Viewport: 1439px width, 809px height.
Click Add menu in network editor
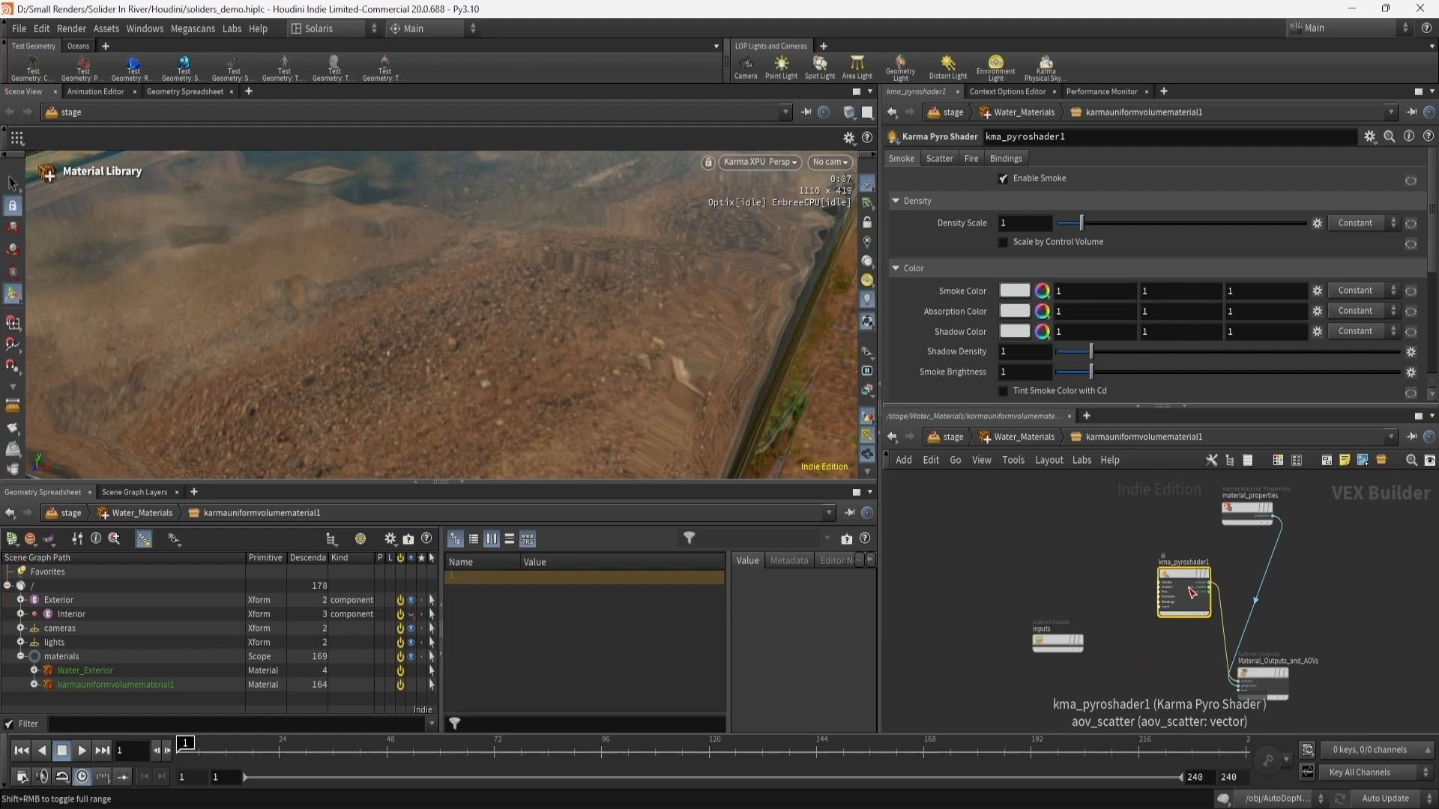click(904, 460)
